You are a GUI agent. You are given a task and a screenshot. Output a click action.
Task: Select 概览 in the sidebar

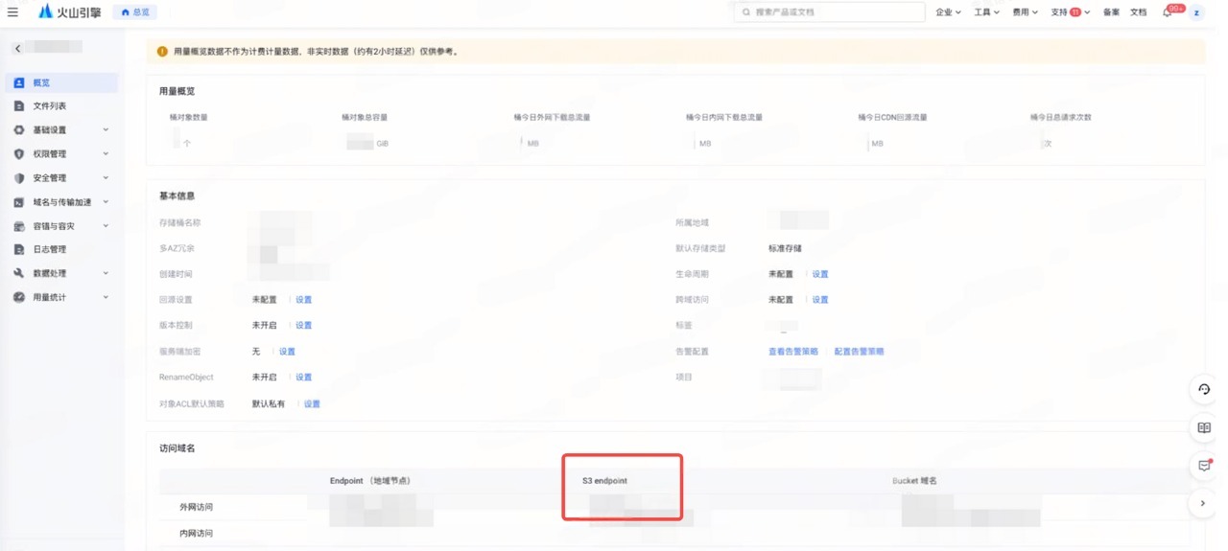[61, 83]
